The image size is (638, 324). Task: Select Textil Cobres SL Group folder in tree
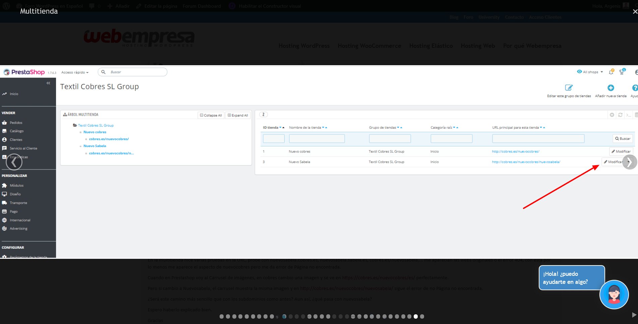point(96,126)
